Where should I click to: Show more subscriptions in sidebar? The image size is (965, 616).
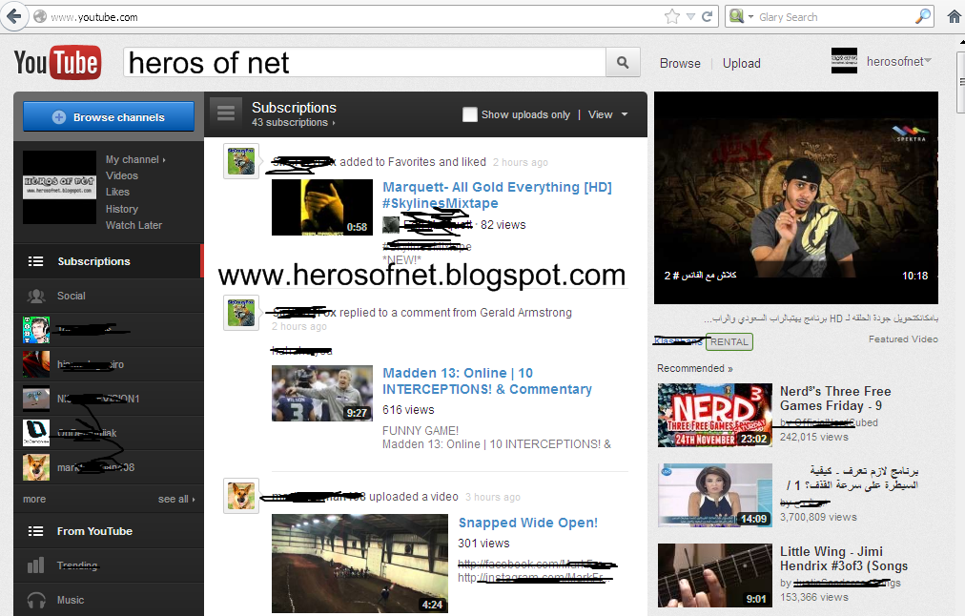click(34, 499)
